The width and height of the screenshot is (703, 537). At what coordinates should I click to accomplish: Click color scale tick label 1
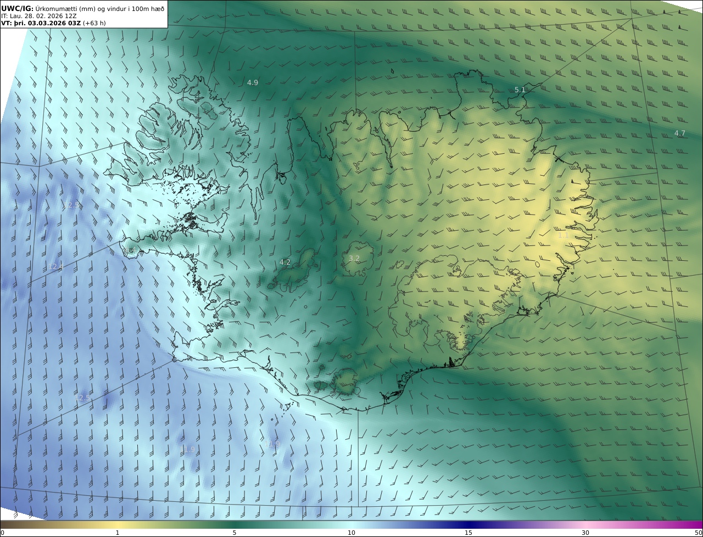click(118, 533)
